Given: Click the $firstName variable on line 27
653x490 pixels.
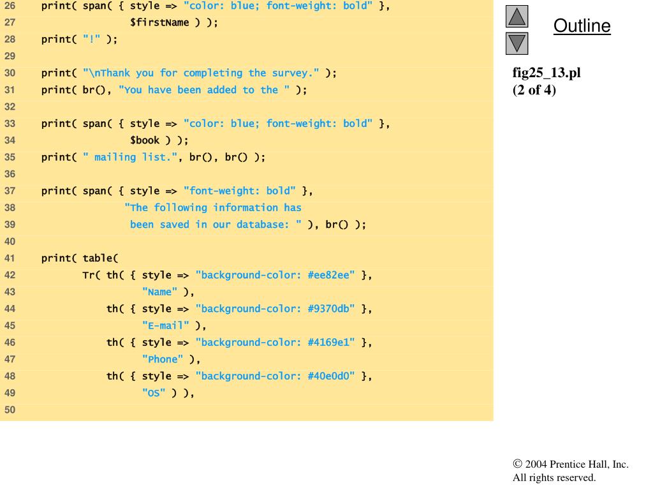Looking at the screenshot, I should (x=159, y=22).
